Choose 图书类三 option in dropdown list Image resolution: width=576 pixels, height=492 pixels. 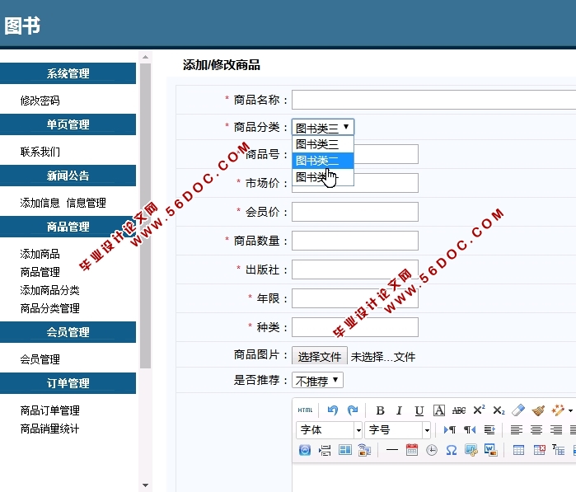point(323,144)
